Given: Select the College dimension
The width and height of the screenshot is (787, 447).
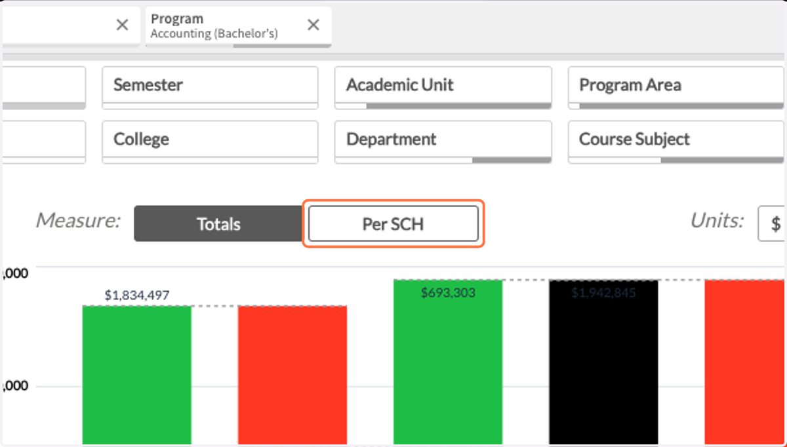Looking at the screenshot, I should tap(210, 142).
